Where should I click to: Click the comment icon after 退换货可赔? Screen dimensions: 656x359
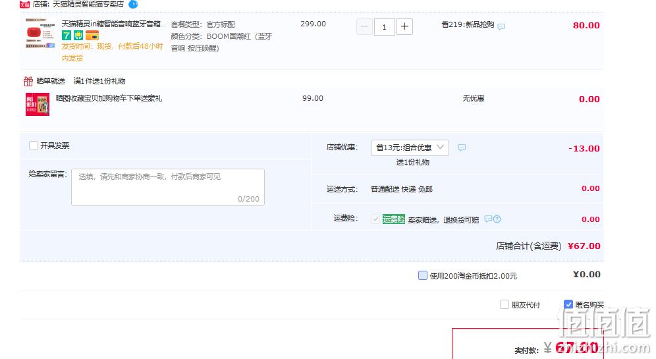tap(488, 219)
